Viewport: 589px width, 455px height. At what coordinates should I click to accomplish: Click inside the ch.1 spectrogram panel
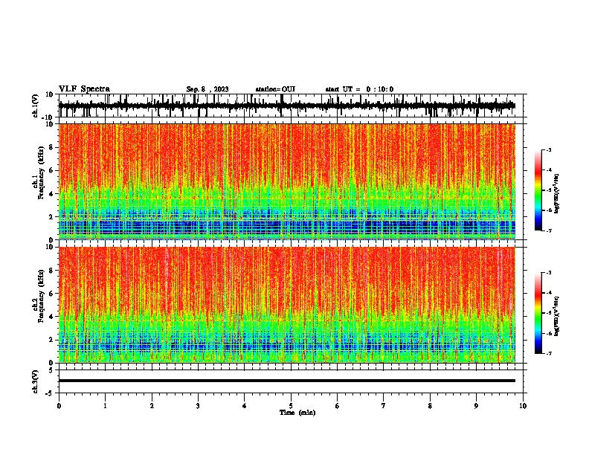[x=287, y=181]
